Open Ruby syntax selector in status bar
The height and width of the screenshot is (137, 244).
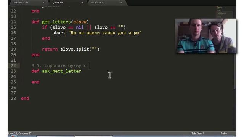pyautogui.click(x=224, y=134)
